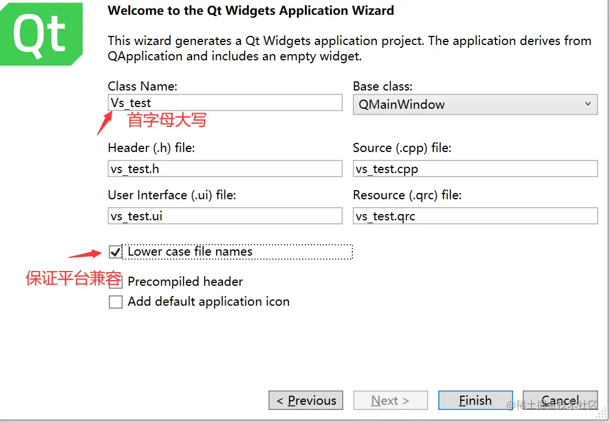Toggle the Lower case file names checkbox
The image size is (610, 423).
(116, 252)
